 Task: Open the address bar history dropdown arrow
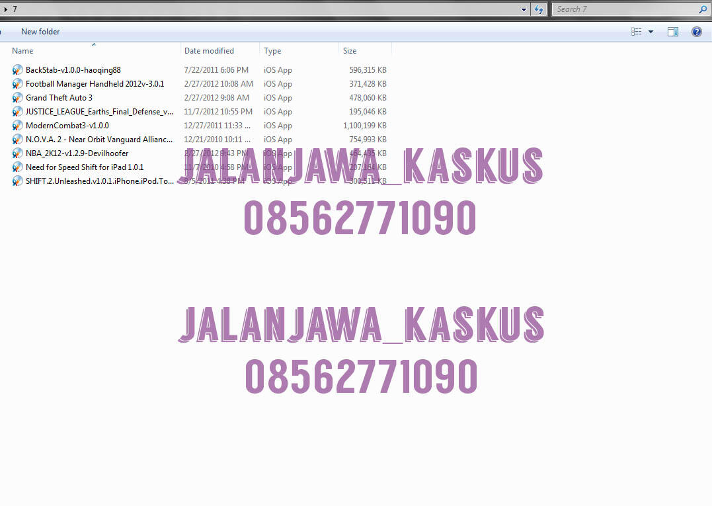(x=524, y=9)
